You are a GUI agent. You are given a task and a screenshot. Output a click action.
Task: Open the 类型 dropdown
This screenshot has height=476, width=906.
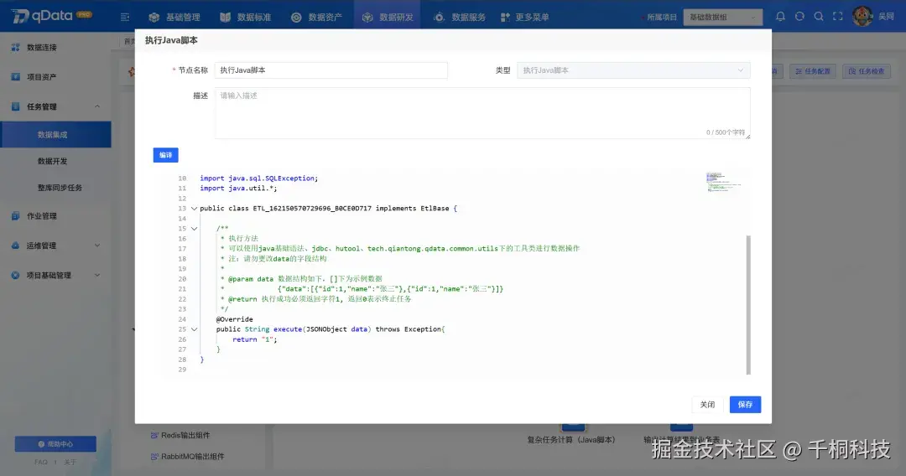[x=633, y=70]
